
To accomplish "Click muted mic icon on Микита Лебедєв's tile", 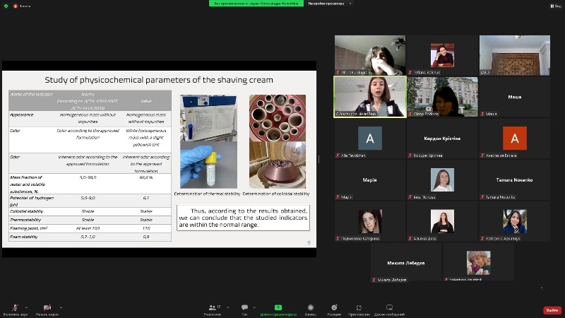I will coord(374,280).
